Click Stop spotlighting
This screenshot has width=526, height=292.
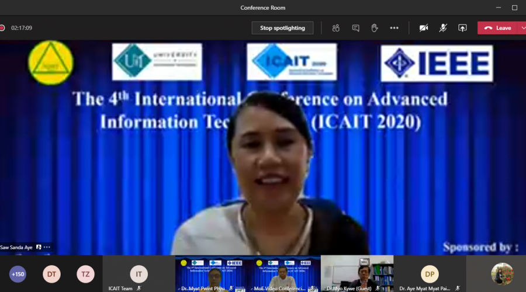(x=282, y=28)
